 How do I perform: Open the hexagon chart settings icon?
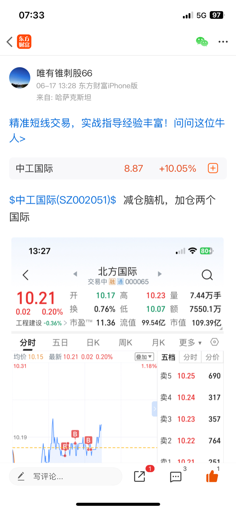(x=214, y=342)
